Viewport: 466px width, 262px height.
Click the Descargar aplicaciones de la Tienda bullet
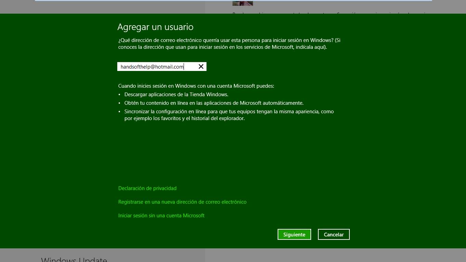click(176, 94)
